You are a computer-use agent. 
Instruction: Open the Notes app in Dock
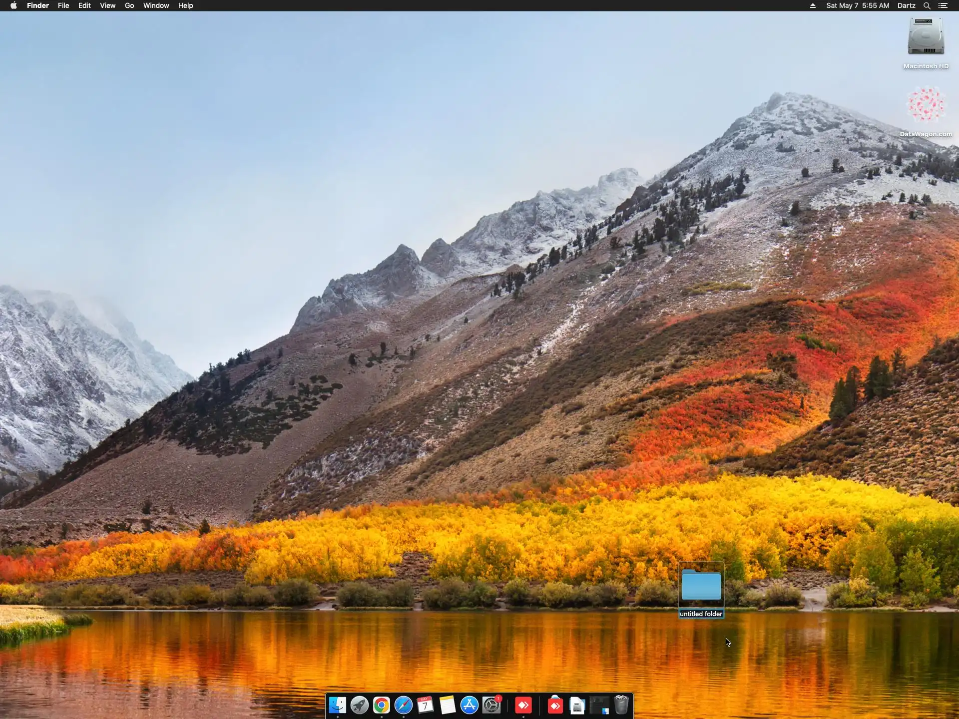(x=448, y=705)
